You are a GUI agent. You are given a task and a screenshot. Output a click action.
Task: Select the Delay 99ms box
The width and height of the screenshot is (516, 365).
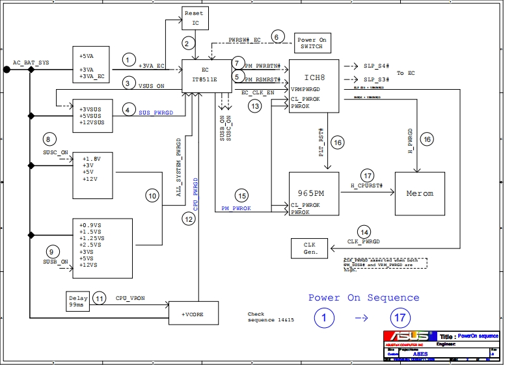(x=76, y=301)
